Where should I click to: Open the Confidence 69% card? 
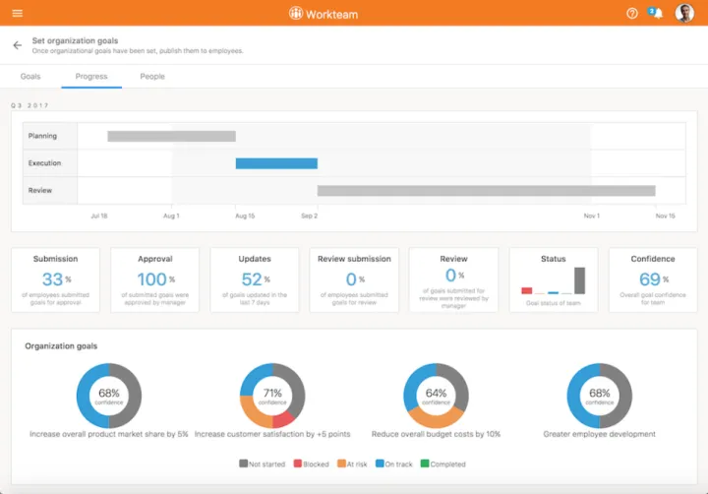[x=653, y=280]
